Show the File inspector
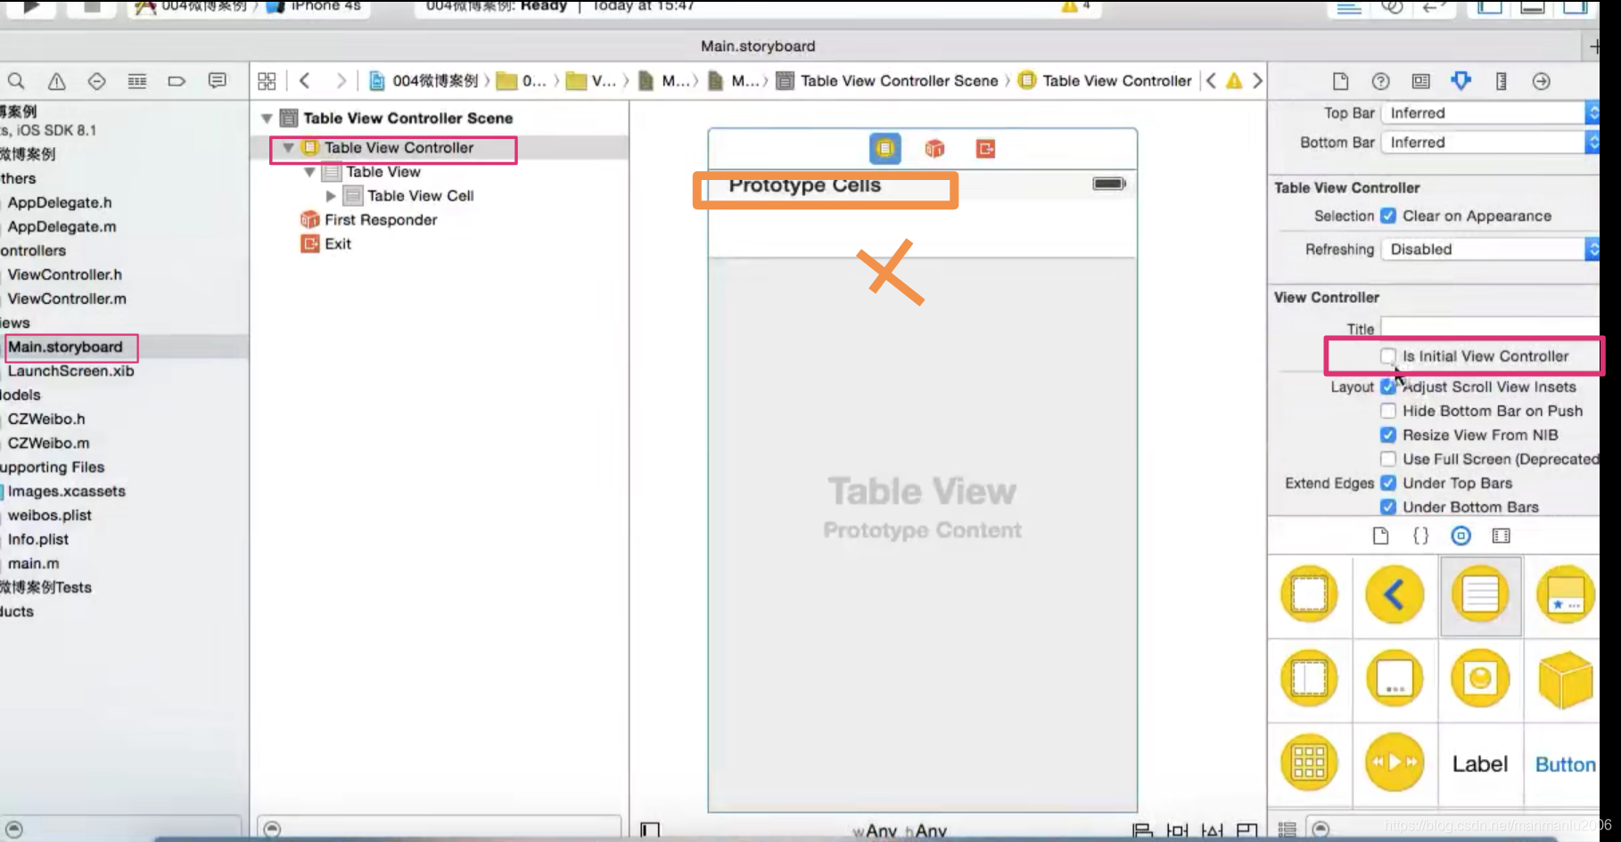Image resolution: width=1621 pixels, height=842 pixels. [1340, 81]
